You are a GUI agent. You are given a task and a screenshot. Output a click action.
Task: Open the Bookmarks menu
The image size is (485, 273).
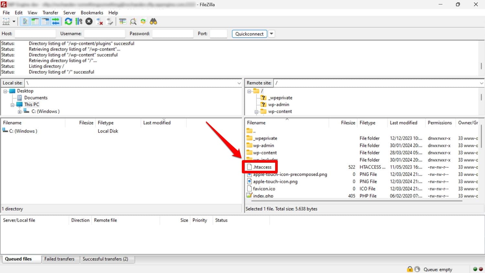[92, 13]
